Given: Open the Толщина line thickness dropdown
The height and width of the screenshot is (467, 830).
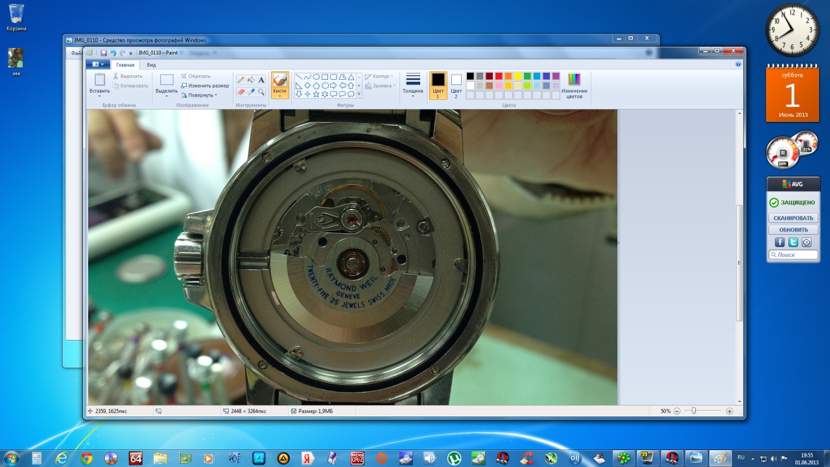Looking at the screenshot, I should coord(412,84).
